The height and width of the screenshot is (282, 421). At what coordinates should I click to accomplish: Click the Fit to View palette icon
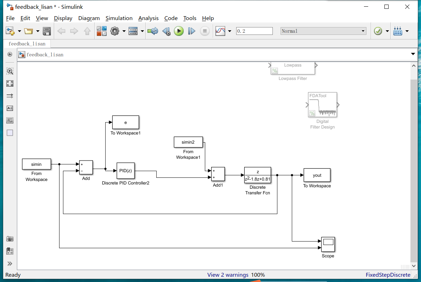click(10, 83)
